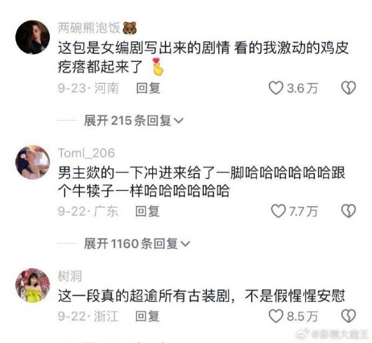Open Toml_206's profile avatar
The width and height of the screenshot is (372, 343).
[32, 163]
